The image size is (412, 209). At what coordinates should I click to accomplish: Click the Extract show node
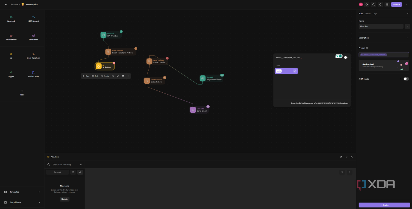point(154,81)
